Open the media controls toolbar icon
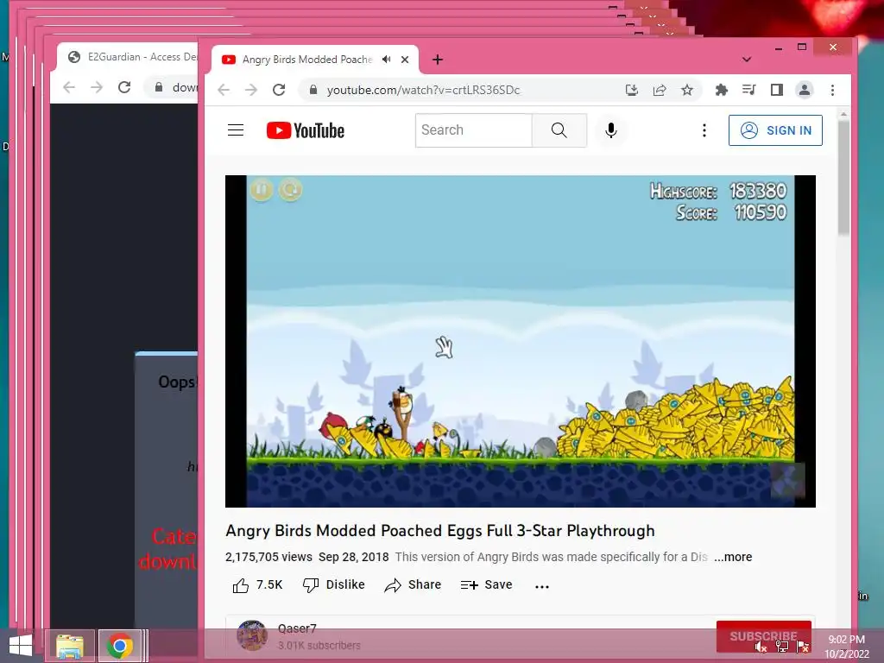 click(748, 90)
